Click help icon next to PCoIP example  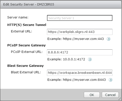pos(90,59)
